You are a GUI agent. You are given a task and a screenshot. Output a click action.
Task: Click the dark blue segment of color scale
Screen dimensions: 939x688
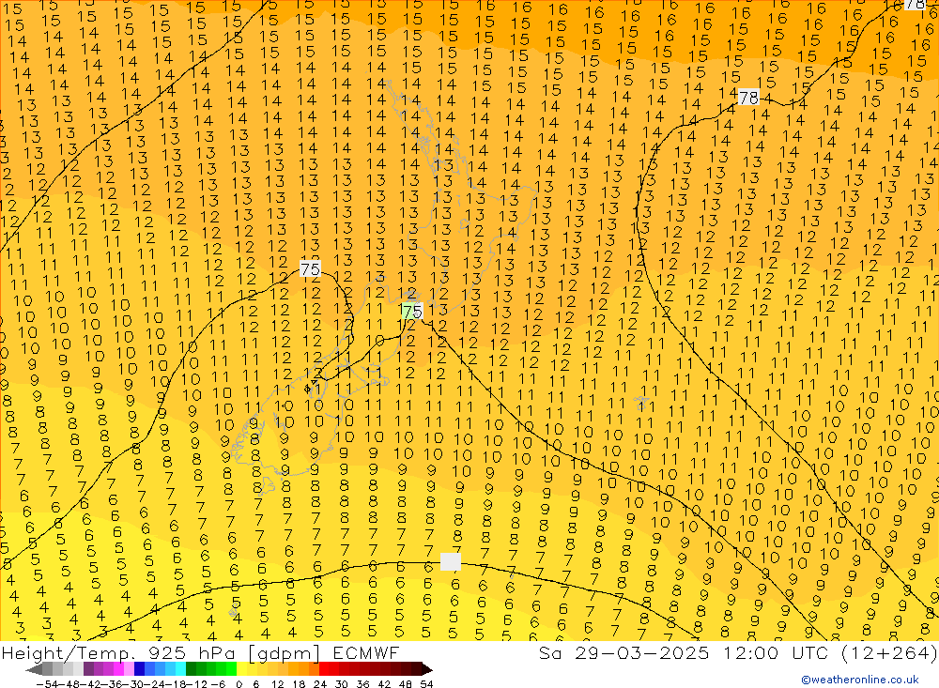coord(139,669)
